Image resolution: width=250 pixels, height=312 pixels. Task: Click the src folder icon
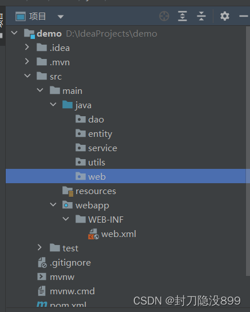coord(42,76)
